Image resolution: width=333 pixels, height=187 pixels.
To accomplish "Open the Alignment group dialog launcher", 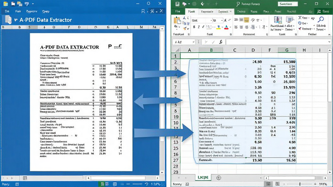I will point(267,34).
